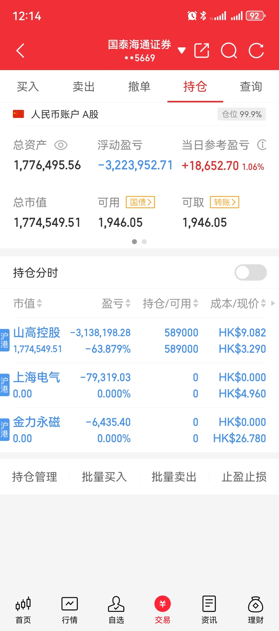Sort by 成本/现价 column
The image size is (279, 631).
click(238, 303)
